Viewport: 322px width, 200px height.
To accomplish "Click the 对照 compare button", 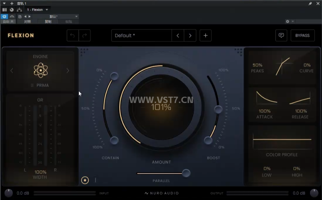I will [27, 22].
